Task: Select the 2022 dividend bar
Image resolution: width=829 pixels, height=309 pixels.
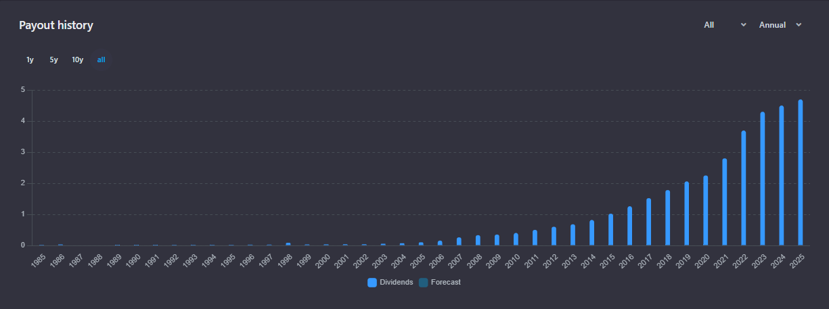Action: [x=744, y=188]
